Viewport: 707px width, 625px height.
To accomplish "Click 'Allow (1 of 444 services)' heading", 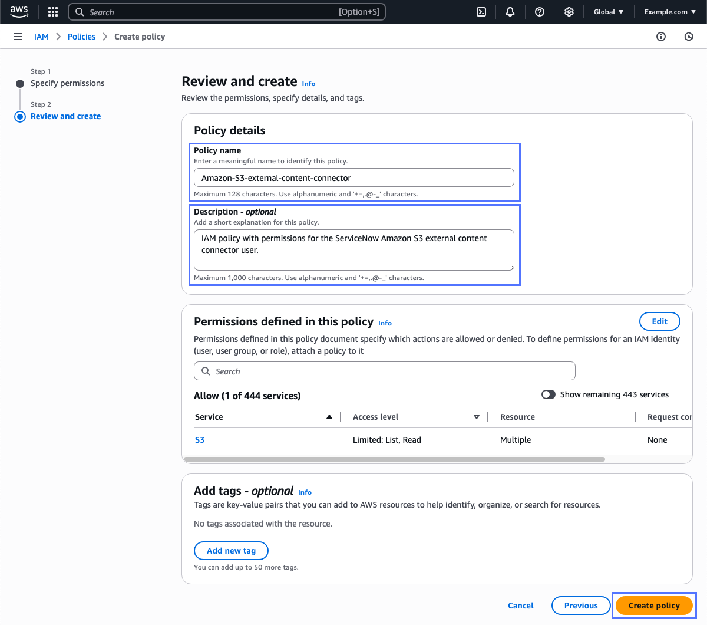I will pyautogui.click(x=247, y=396).
